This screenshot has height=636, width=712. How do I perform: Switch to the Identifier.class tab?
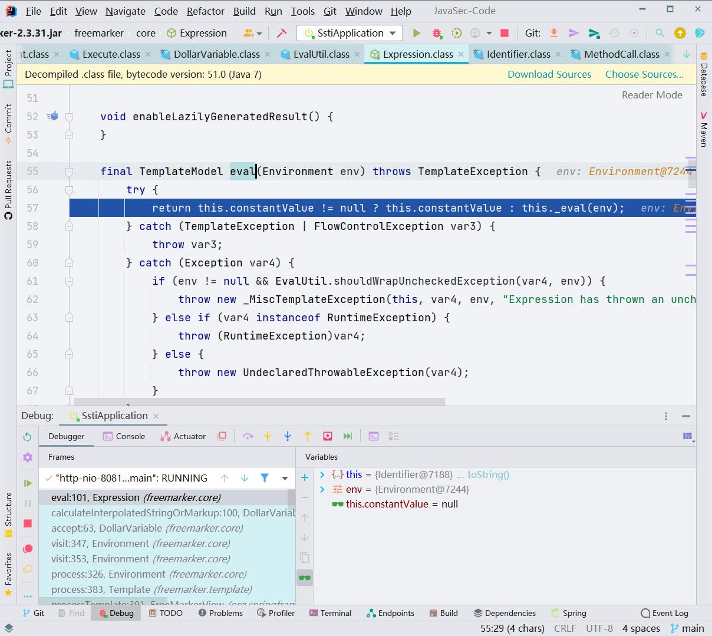(519, 54)
